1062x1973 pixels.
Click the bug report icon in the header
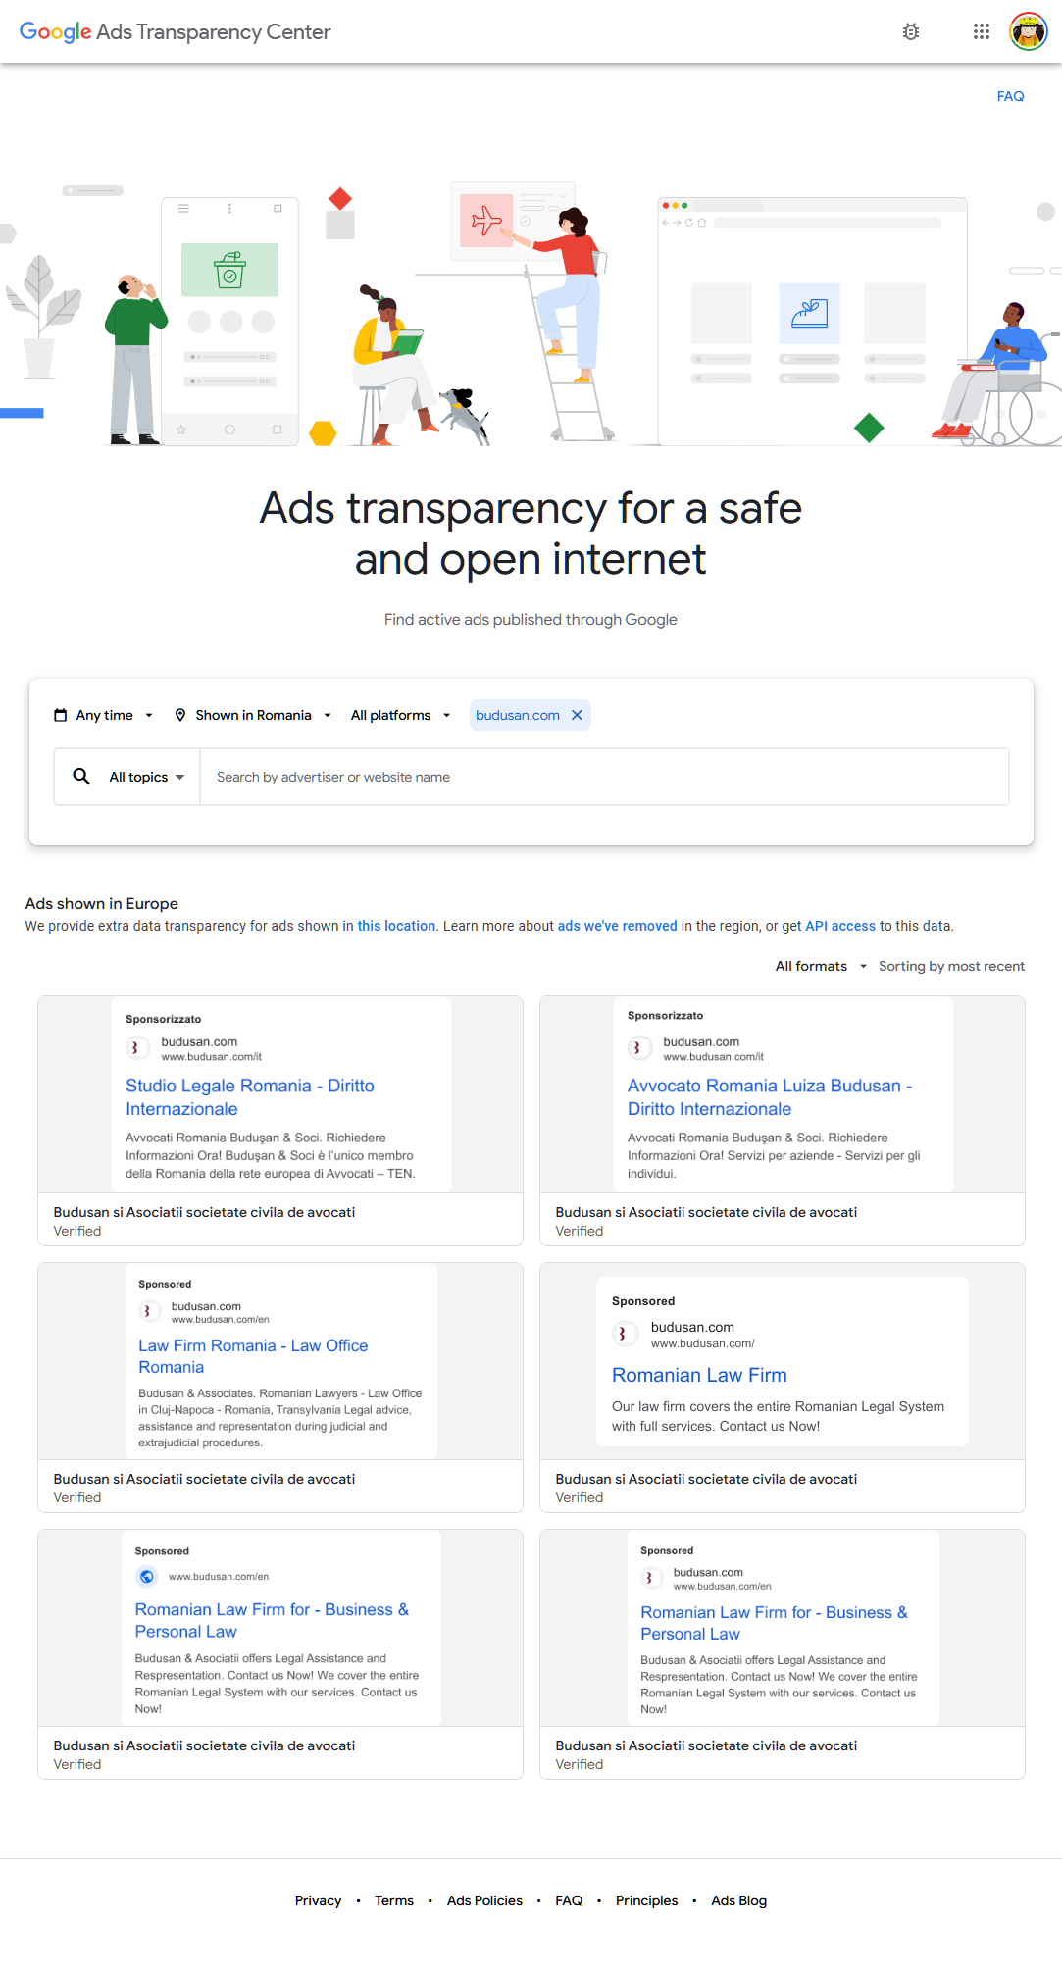[911, 31]
